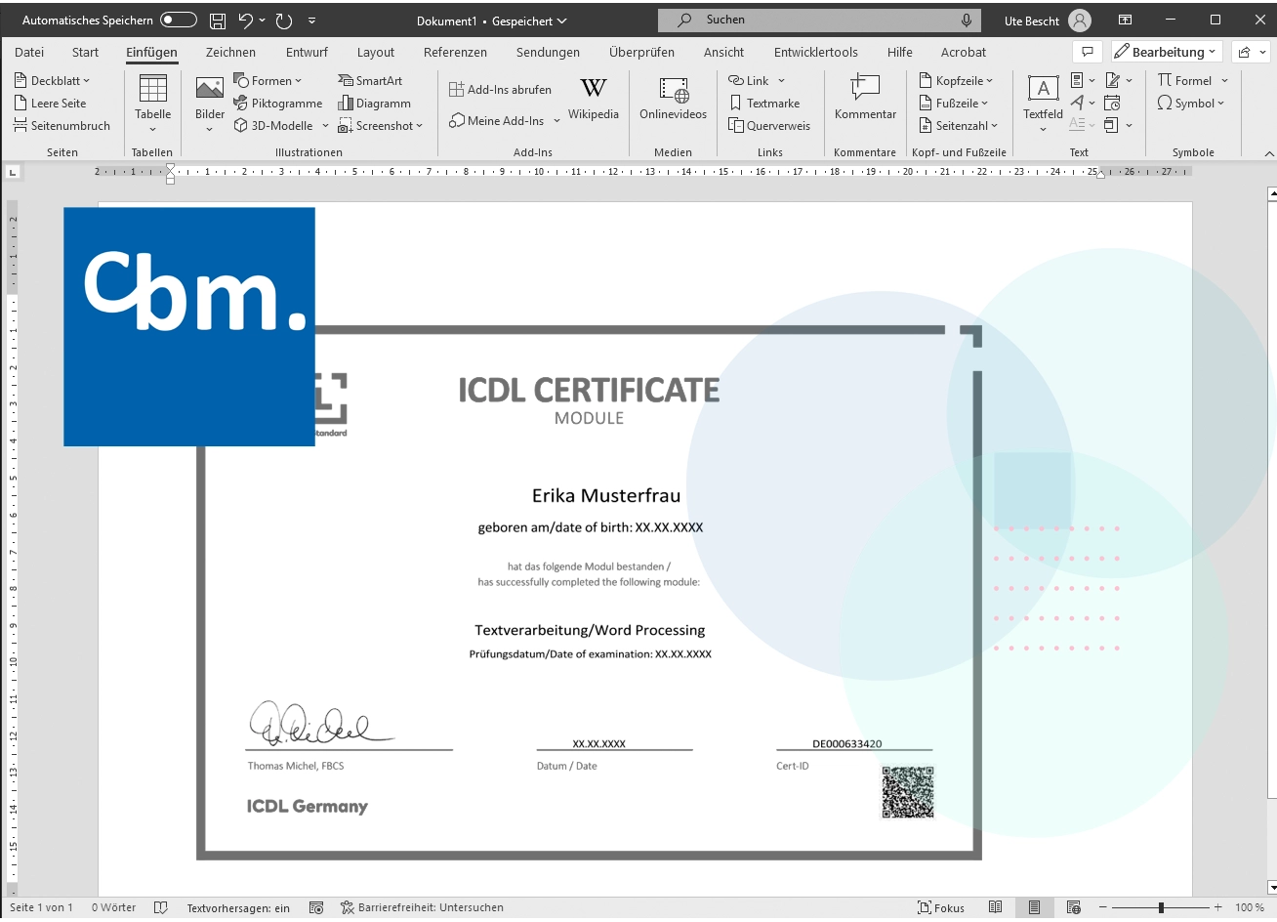Adjust the zoom slider handle
The height and width of the screenshot is (922, 1277).
click(1161, 907)
